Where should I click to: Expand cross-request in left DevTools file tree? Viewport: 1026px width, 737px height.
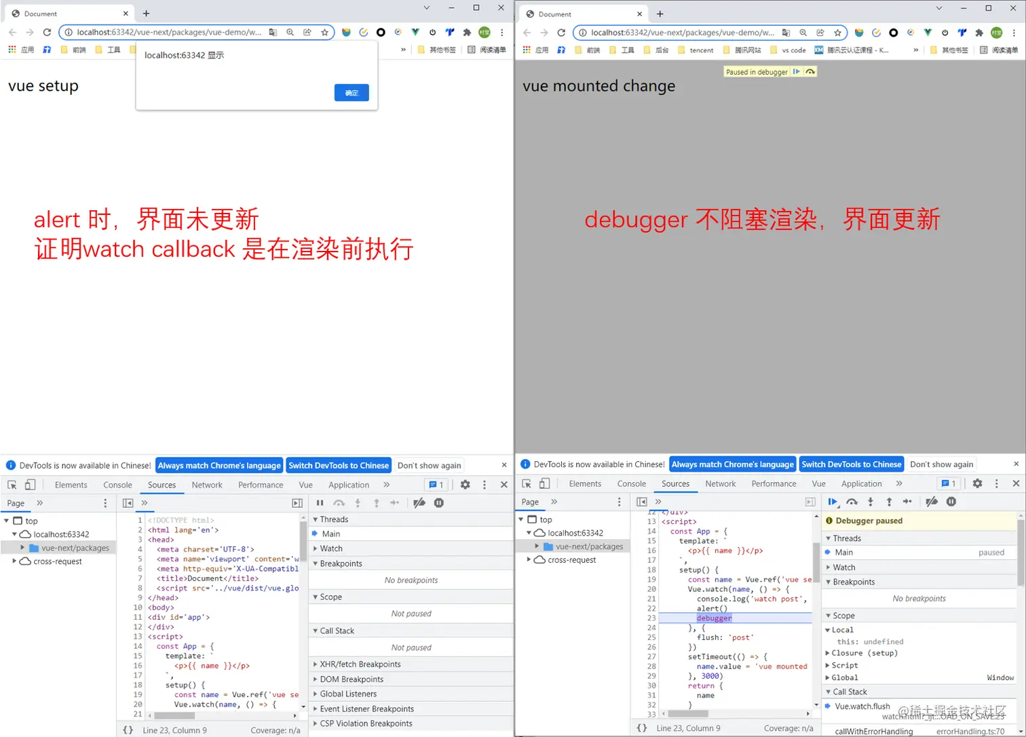point(14,561)
